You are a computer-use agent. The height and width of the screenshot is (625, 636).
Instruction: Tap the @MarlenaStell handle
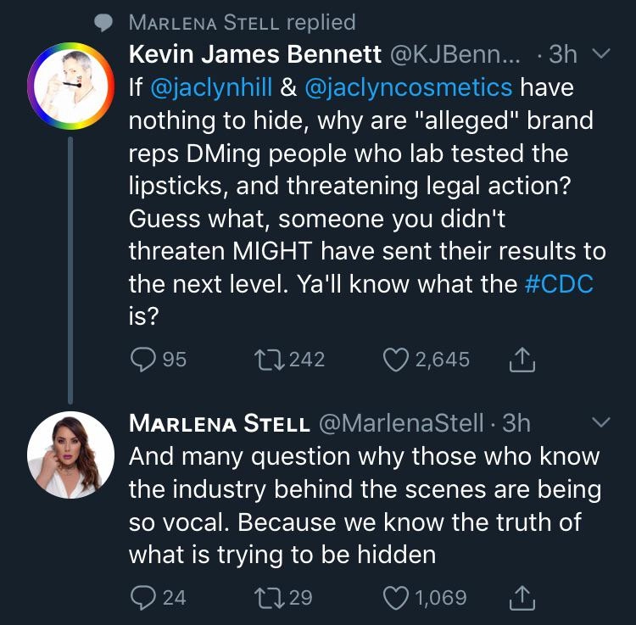pyautogui.click(x=400, y=423)
